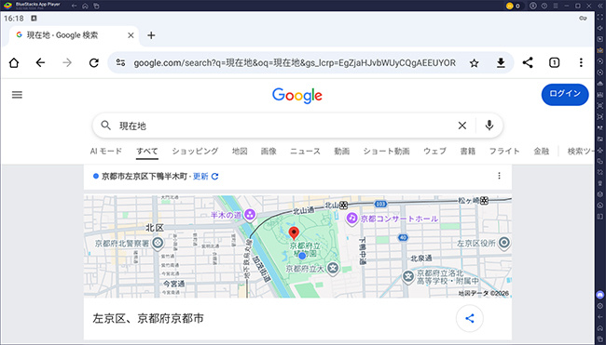The image size is (606, 345).
Task: Open the Discord icon in BlueStacks sidebar
Action: point(599,295)
